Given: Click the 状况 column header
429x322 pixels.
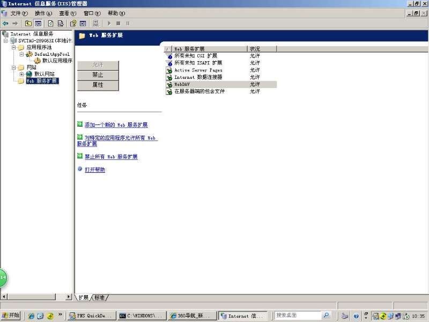Looking at the screenshot, I should point(262,49).
